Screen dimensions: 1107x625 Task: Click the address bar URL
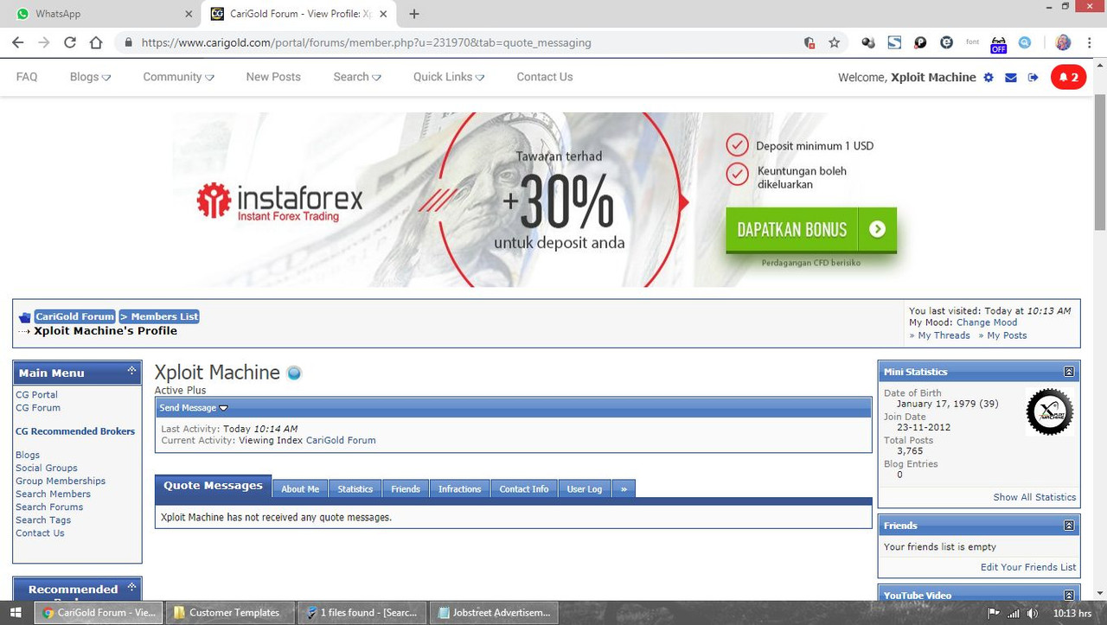coord(367,42)
